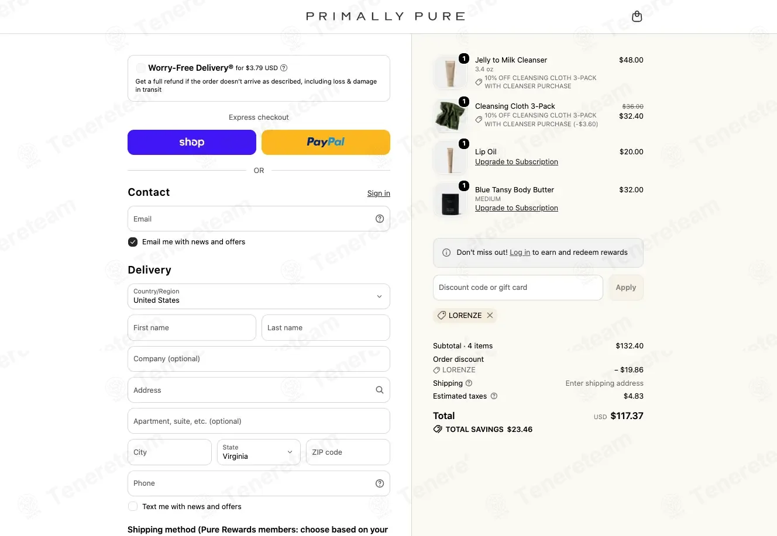This screenshot has height=536, width=777.
Task: Click the Email field help icon
Action: pyautogui.click(x=380, y=219)
